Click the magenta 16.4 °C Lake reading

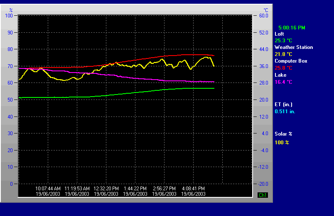(x=283, y=82)
